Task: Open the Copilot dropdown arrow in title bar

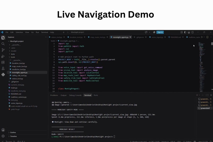Action: [x=149, y=32]
